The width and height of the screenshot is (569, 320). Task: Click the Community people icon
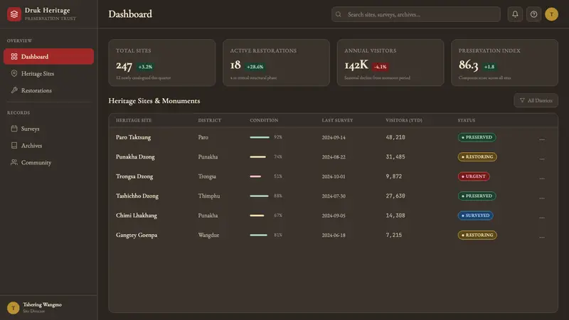pyautogui.click(x=14, y=162)
